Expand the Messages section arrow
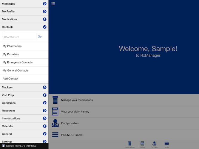Viewport: 199px width, 149px height. click(x=45, y=4)
